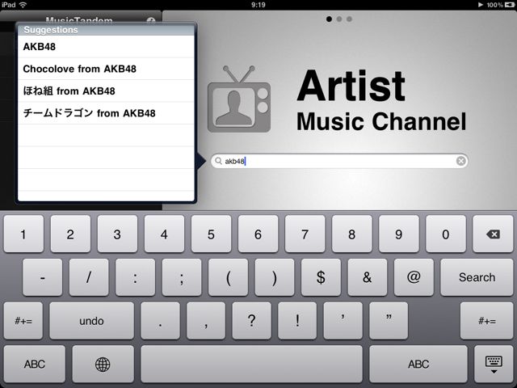The width and height of the screenshot is (517, 388).
Task: Tap the open parenthesis key
Action: (228, 277)
